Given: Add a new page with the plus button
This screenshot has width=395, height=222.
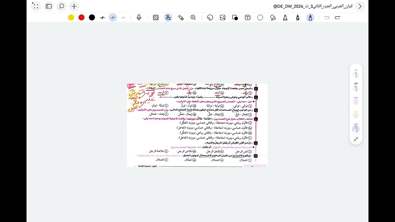Looking at the screenshot, I should (x=74, y=6).
